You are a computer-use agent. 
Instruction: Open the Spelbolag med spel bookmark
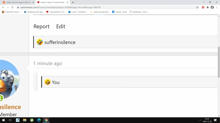[x=34, y=12]
